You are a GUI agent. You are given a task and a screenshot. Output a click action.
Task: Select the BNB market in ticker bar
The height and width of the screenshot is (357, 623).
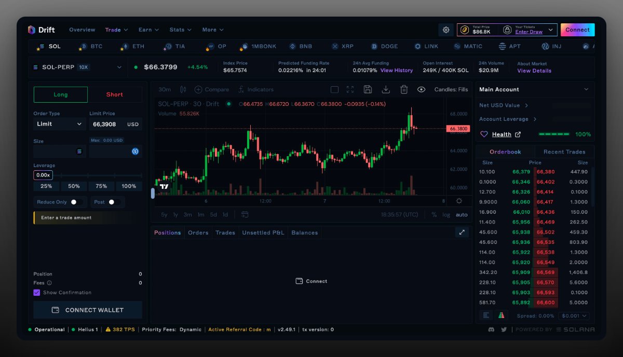[301, 46]
